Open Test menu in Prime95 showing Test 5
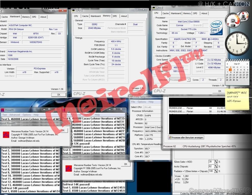 click(x=5, y=115)
